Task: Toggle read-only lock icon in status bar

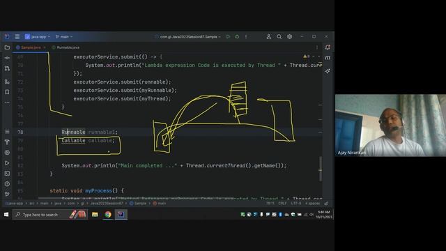Action: 326,204
